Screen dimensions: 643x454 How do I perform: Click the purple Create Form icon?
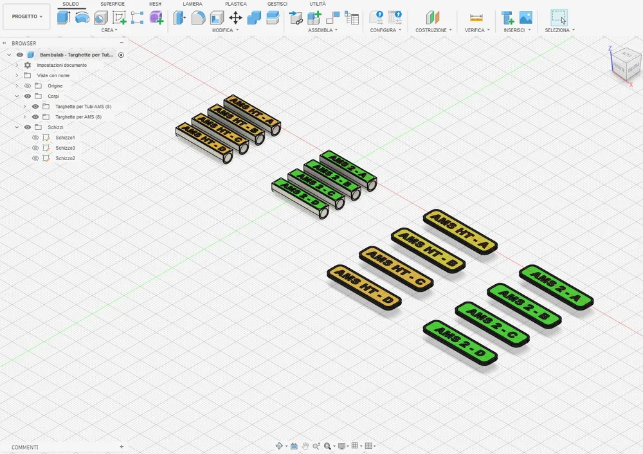coord(156,18)
